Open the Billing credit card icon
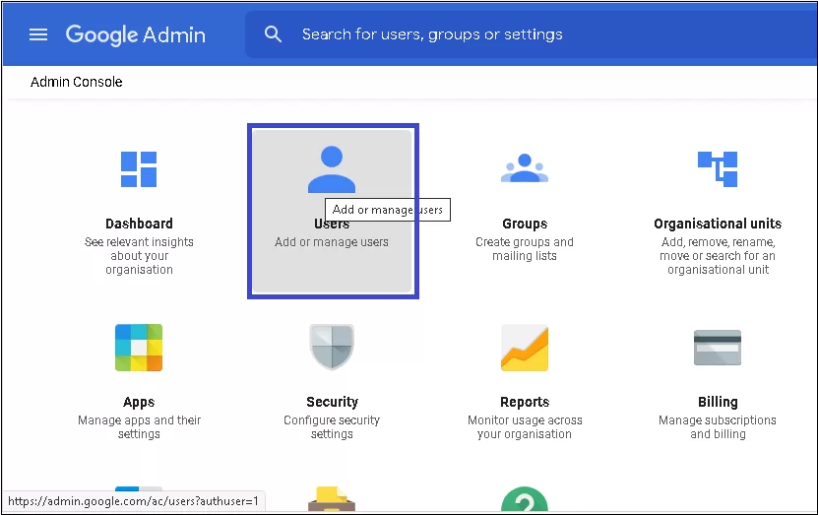Image resolution: width=818 pixels, height=515 pixels. 718,348
